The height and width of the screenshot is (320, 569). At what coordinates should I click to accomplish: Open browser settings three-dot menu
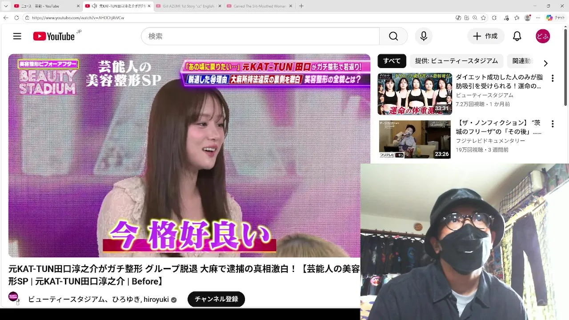(538, 18)
